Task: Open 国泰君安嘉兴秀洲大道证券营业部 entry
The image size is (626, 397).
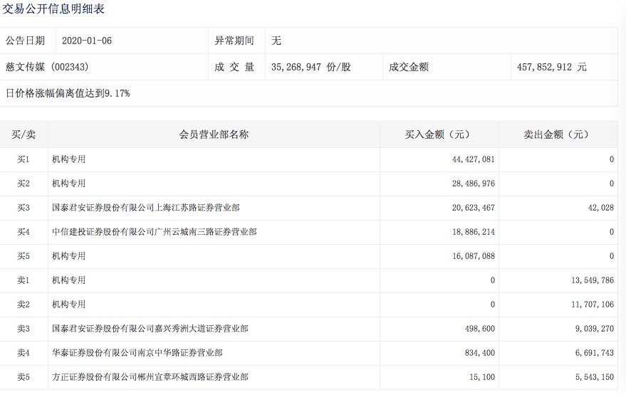Action: tap(150, 329)
